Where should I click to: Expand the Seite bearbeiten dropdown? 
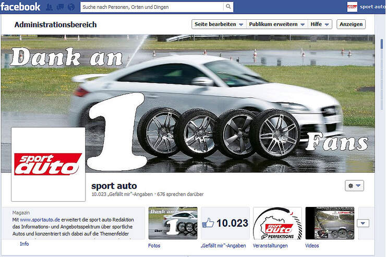click(x=219, y=25)
